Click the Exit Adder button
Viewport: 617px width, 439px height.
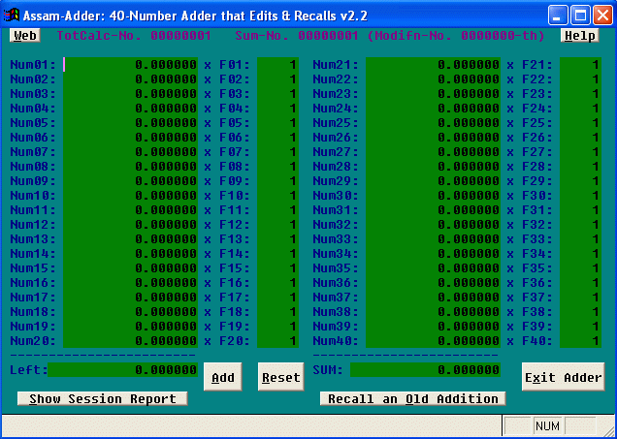click(x=563, y=377)
